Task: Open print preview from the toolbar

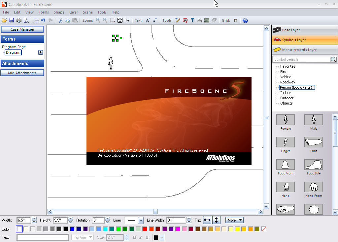Action: pyautogui.click(x=26, y=20)
